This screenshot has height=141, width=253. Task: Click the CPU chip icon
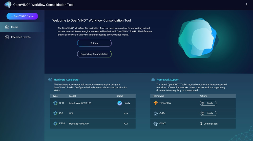(x=55, y=103)
